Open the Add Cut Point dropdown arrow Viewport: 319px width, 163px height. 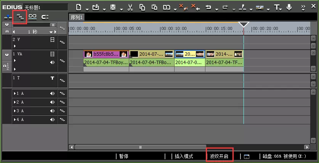point(251,9)
